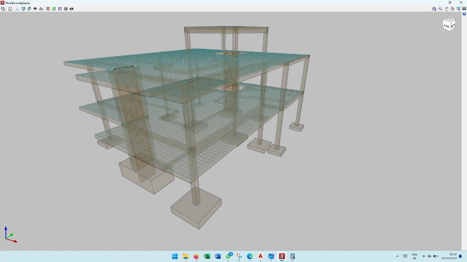Click the stacked layers icon in toolbar
The height and width of the screenshot is (262, 467).
(3, 9)
